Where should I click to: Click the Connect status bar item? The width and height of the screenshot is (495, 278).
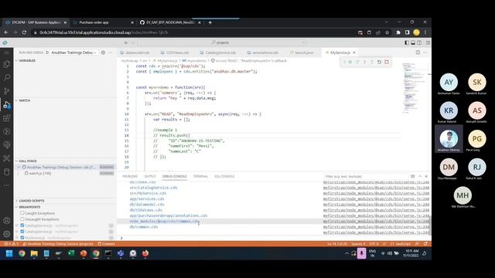tap(107, 244)
